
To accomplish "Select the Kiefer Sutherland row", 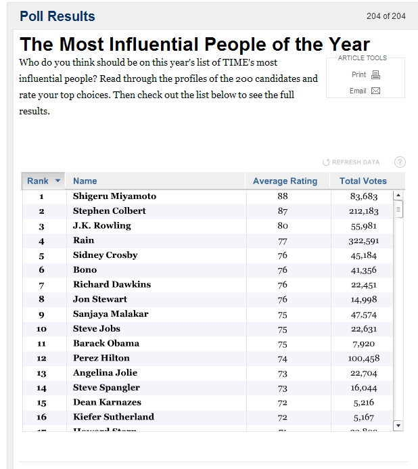I will pyautogui.click(x=208, y=418).
